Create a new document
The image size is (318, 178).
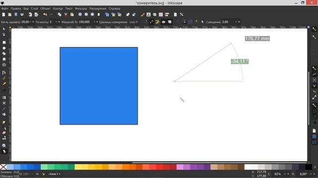point(3,14)
